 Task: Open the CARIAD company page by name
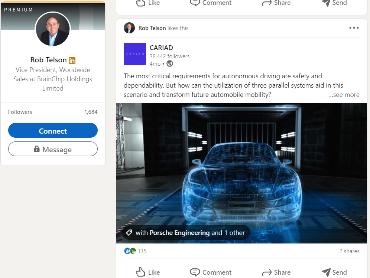(161, 48)
